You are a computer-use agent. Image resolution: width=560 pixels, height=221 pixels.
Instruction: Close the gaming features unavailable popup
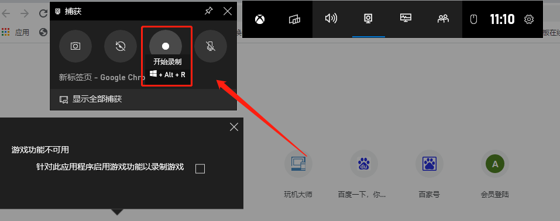[234, 127]
